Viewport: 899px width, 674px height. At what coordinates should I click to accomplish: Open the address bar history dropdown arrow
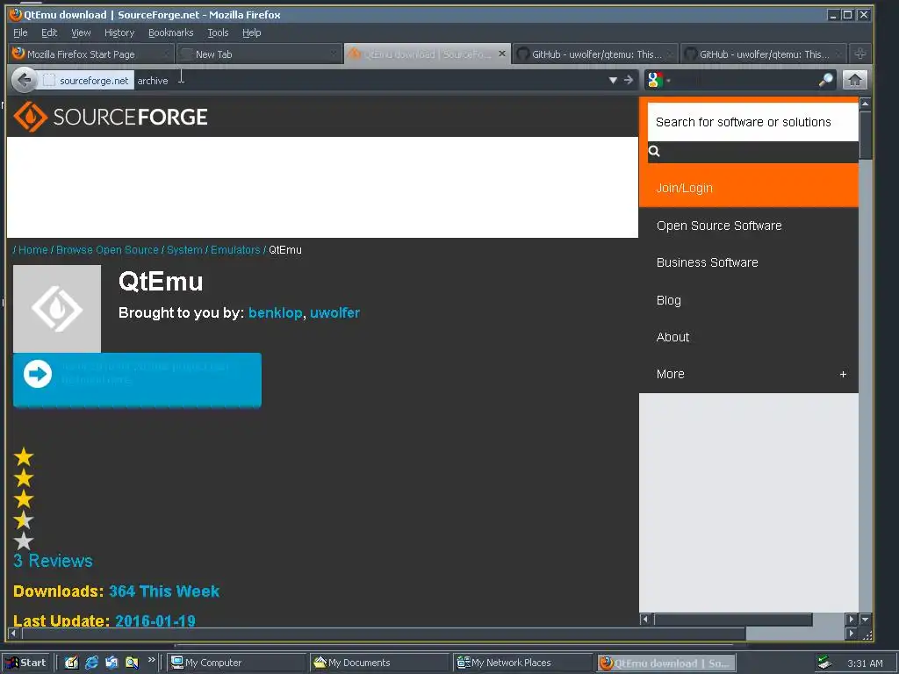[613, 80]
